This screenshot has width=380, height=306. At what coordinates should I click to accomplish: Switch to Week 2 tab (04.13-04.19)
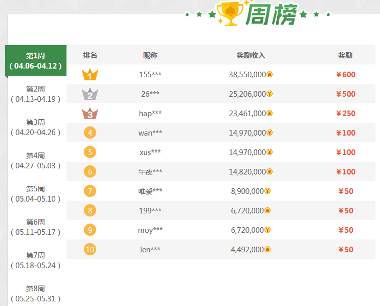point(36,94)
